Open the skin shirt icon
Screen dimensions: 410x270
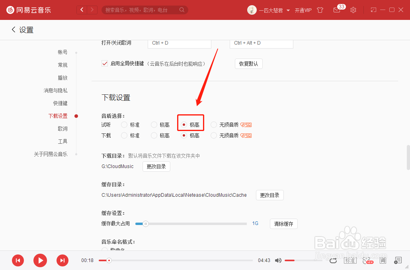pyautogui.click(x=320, y=10)
